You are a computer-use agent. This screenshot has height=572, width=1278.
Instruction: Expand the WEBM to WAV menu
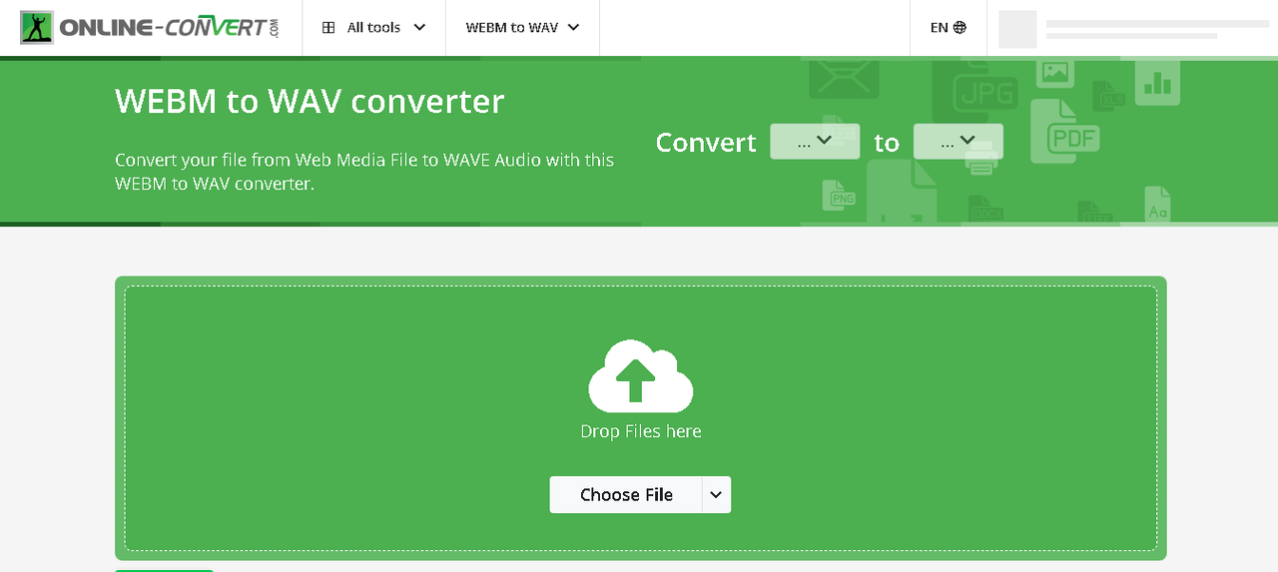[522, 28]
